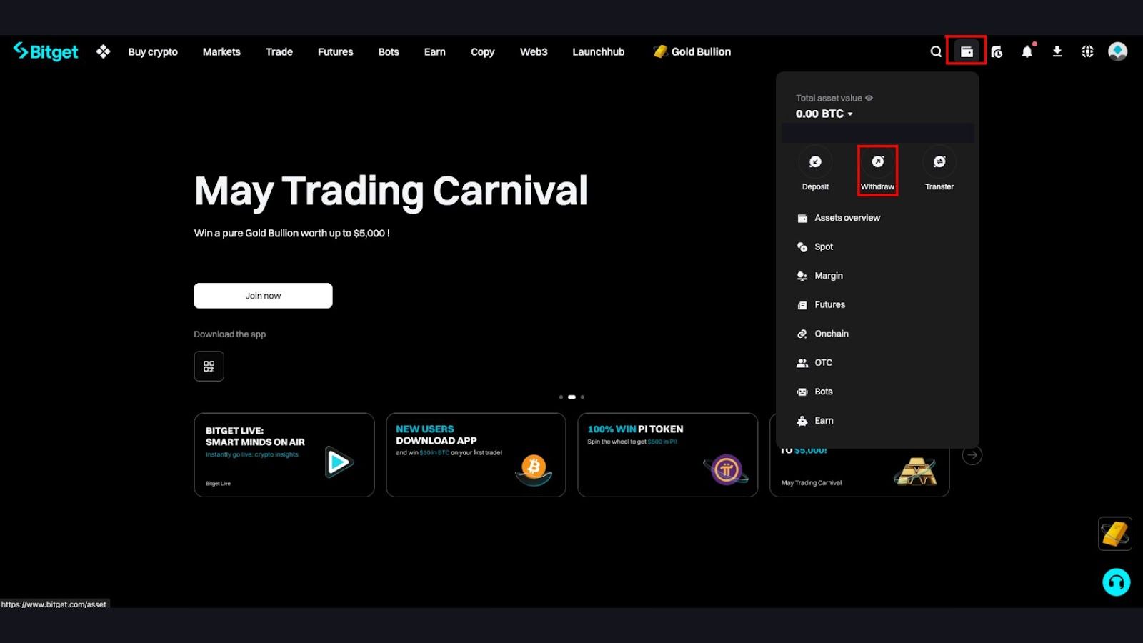Open the Launchhub nav item

[599, 51]
